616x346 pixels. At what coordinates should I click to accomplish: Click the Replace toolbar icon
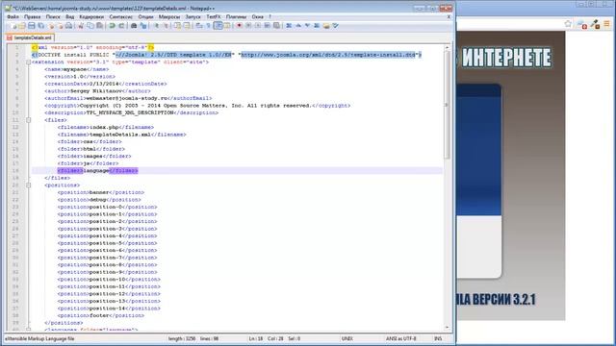(x=143, y=26)
